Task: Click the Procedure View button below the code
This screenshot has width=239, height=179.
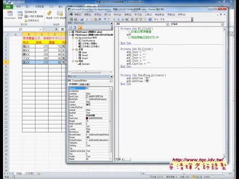Action: (x=117, y=159)
